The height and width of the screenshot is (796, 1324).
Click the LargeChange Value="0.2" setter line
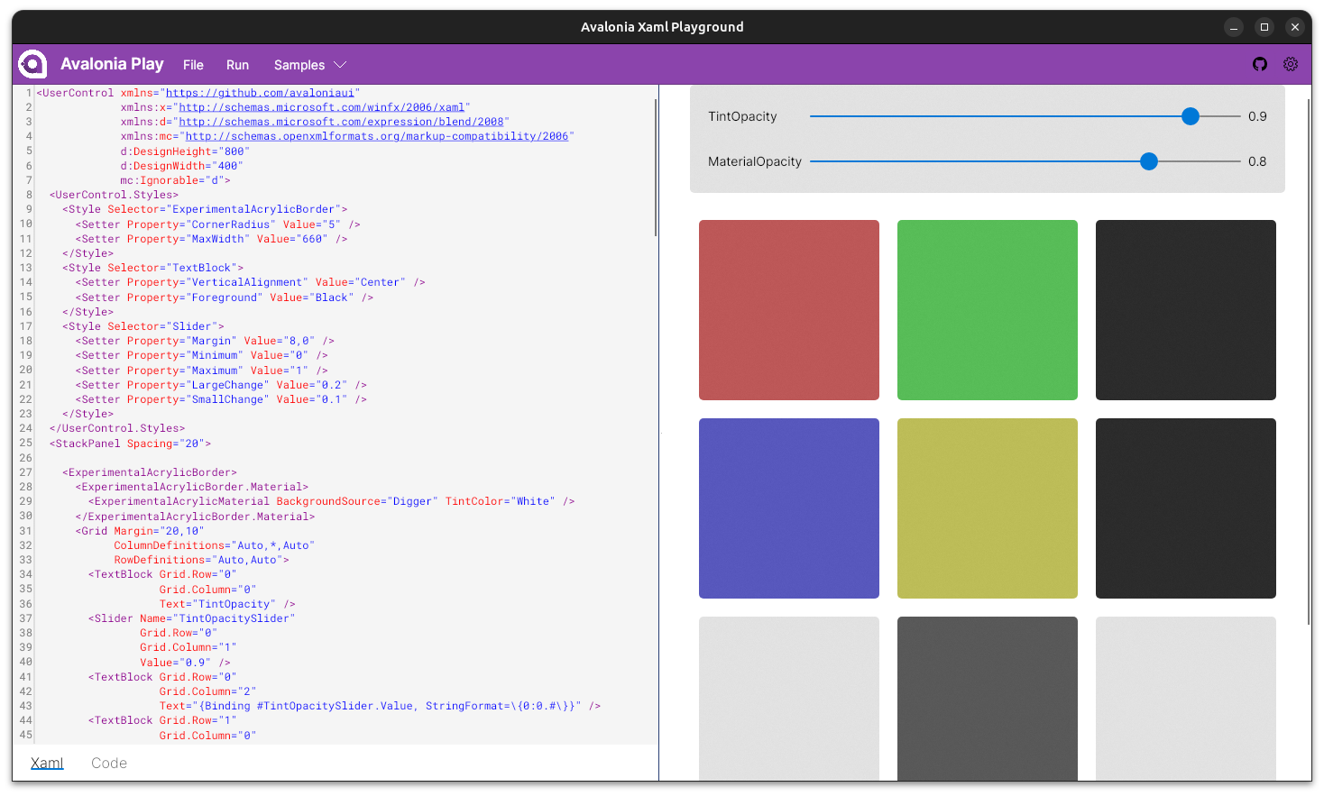221,385
